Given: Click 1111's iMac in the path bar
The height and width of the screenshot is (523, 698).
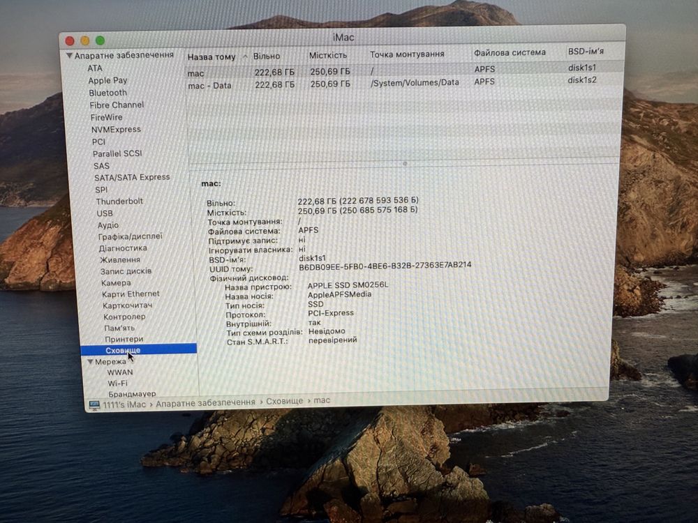Looking at the screenshot, I should point(124,404).
